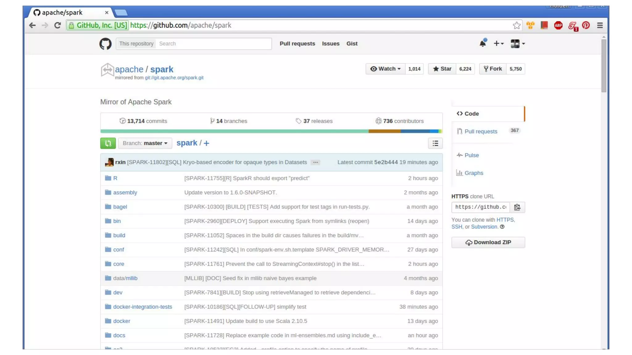Switch clone method to Subversion

pyautogui.click(x=484, y=227)
